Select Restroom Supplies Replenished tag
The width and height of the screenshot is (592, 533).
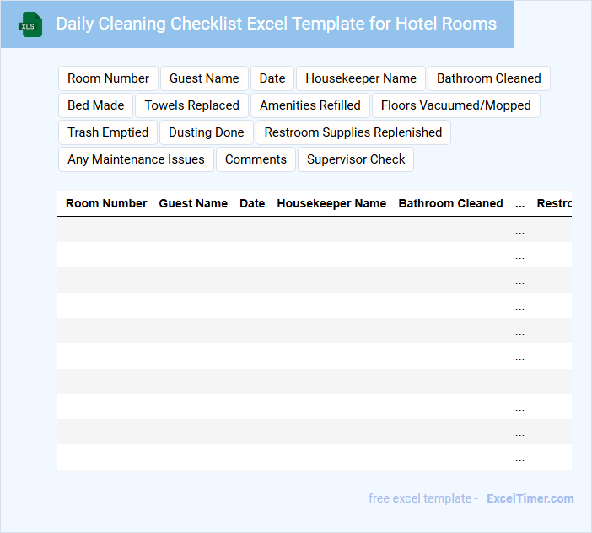click(353, 132)
